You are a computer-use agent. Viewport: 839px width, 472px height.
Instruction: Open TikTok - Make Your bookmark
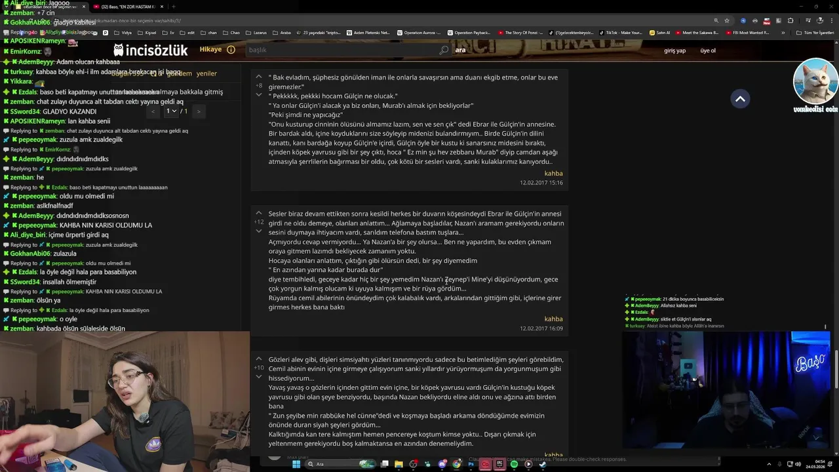[x=620, y=32]
